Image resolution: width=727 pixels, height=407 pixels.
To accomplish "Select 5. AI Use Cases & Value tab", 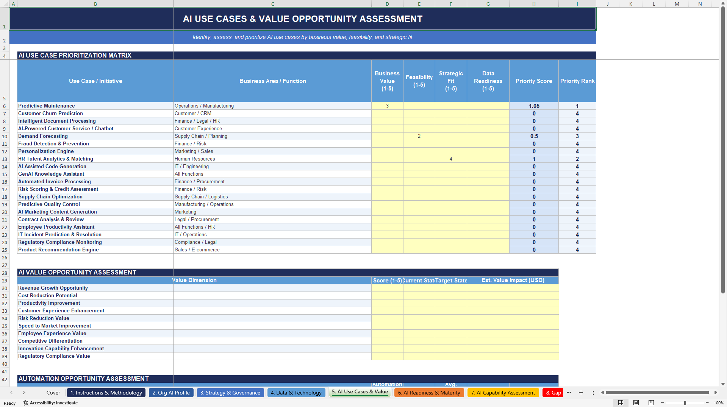I will pos(360,392).
